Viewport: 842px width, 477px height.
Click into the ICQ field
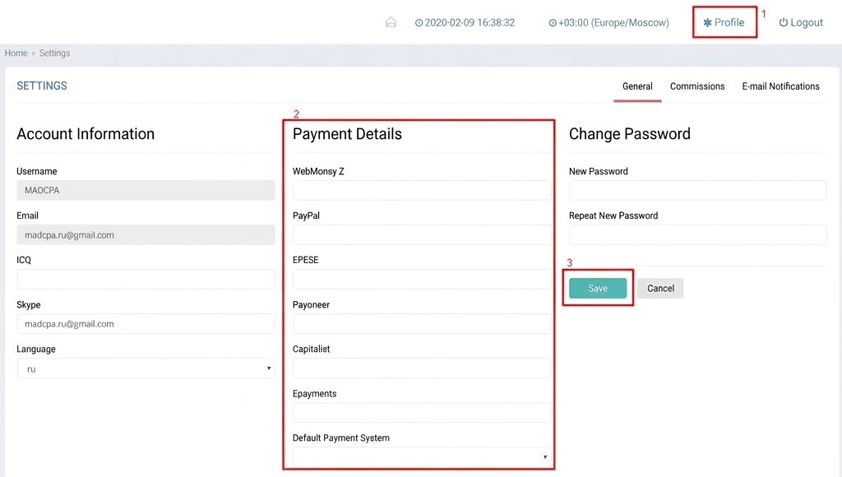pos(146,280)
